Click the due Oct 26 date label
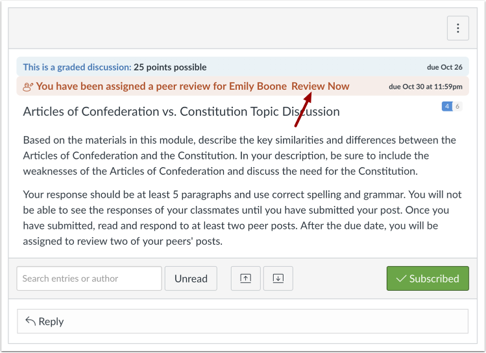 [444, 67]
